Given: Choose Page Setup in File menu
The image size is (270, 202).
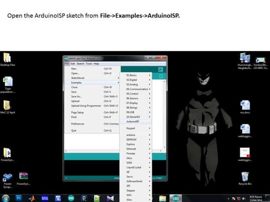Looking at the screenshot, I should pyautogui.click(x=92, y=113).
